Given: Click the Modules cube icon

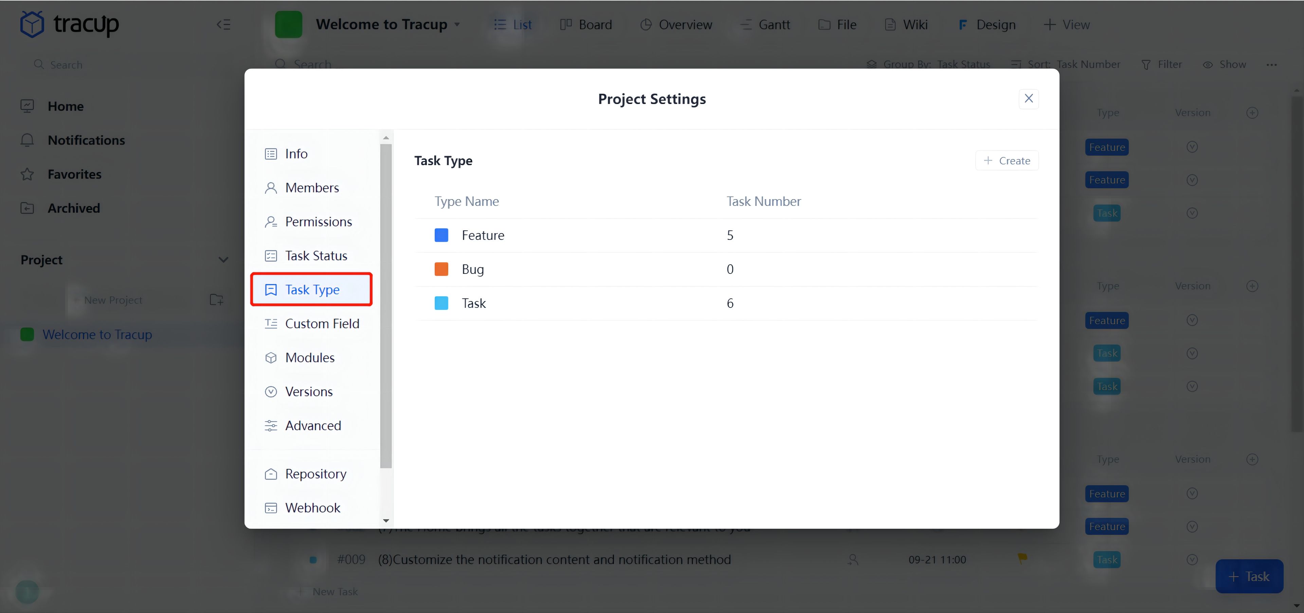Looking at the screenshot, I should 271,357.
